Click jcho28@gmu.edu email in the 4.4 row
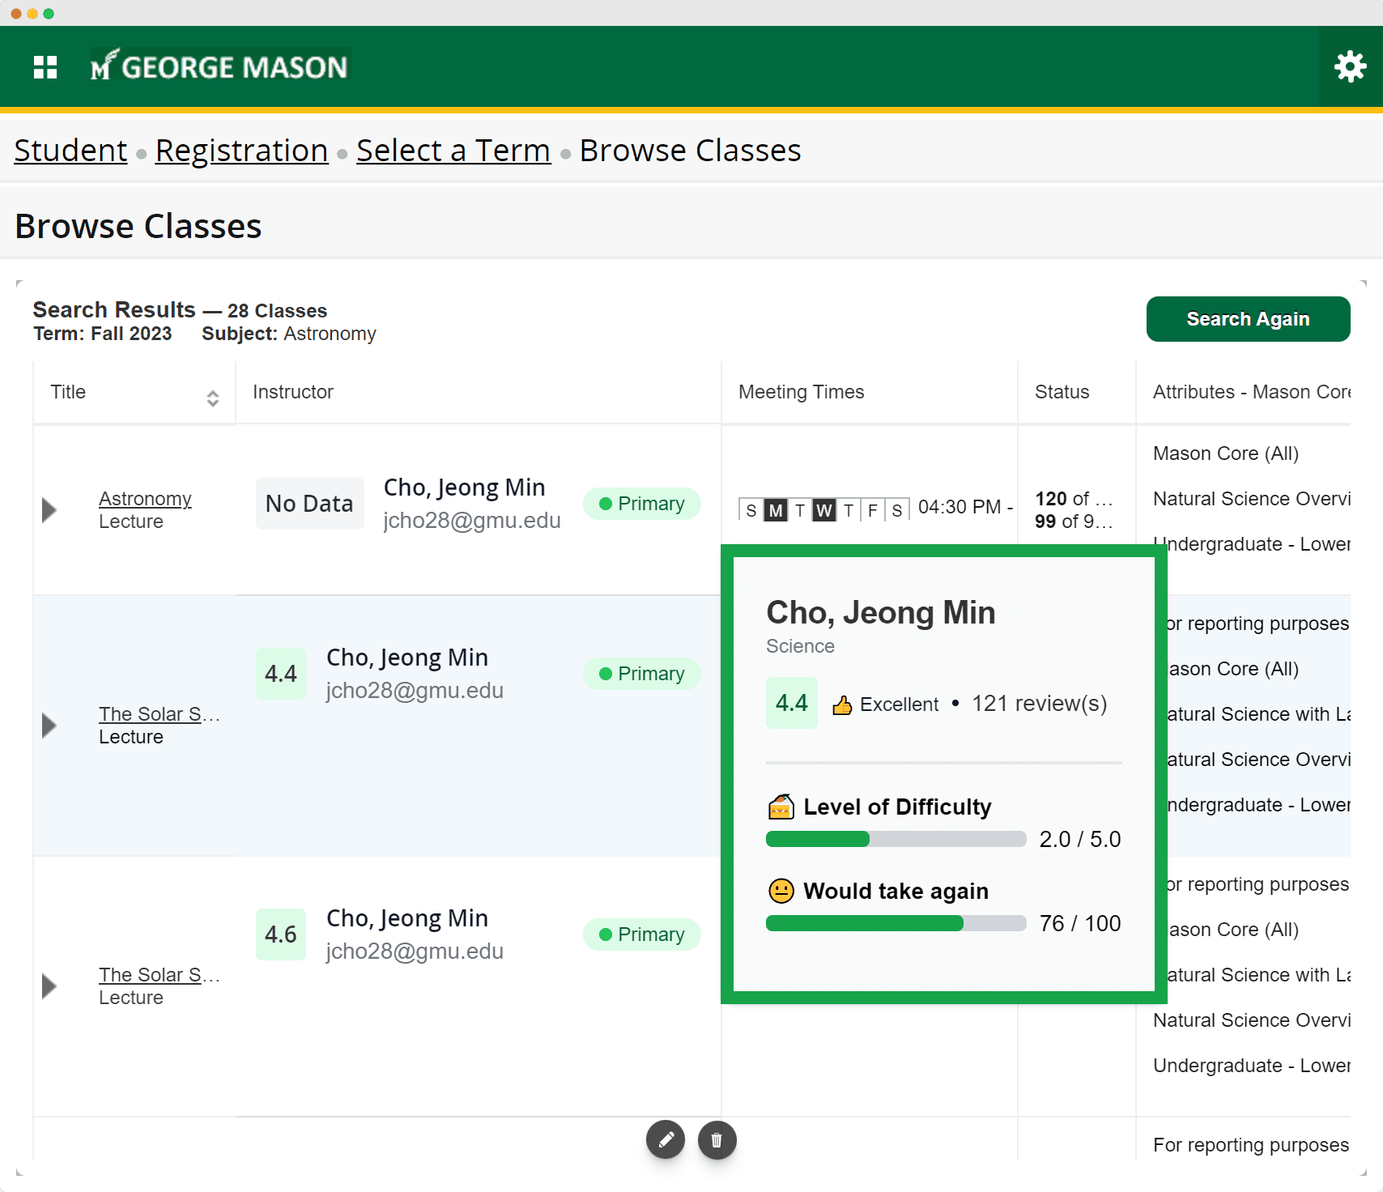The image size is (1383, 1192). tap(415, 691)
